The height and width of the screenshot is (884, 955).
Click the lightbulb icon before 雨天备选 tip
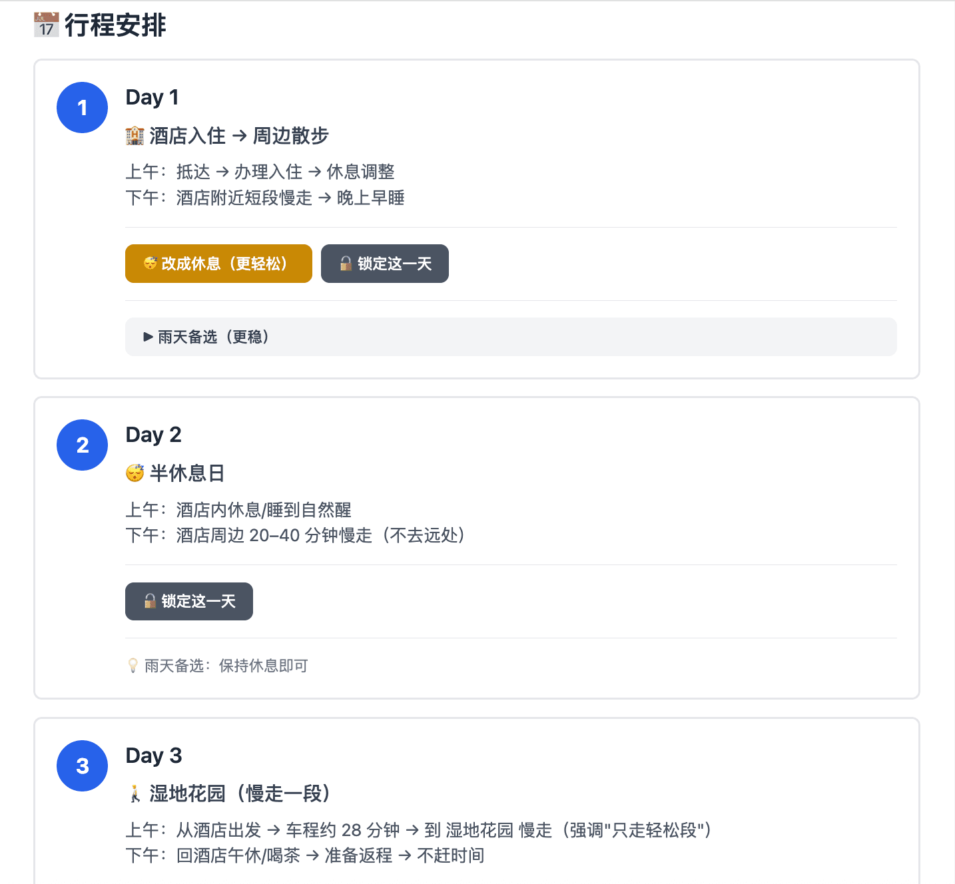132,665
